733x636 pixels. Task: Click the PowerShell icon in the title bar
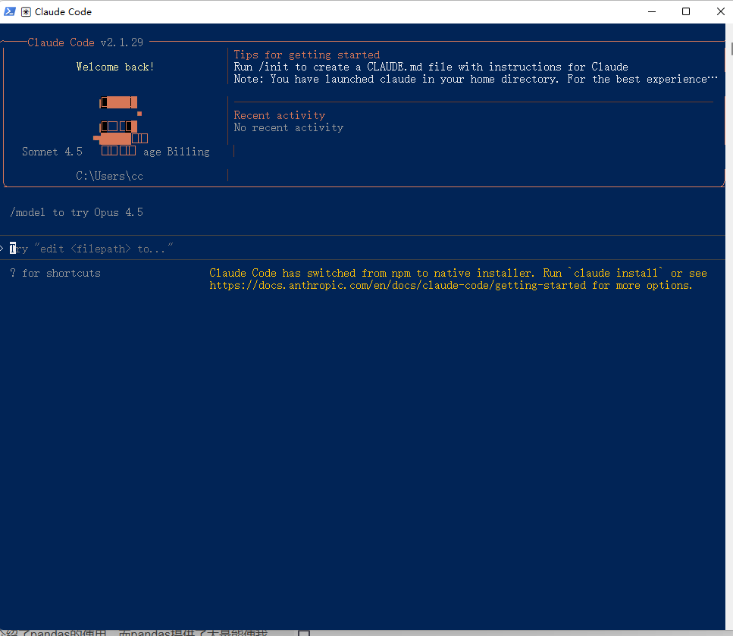(x=9, y=11)
